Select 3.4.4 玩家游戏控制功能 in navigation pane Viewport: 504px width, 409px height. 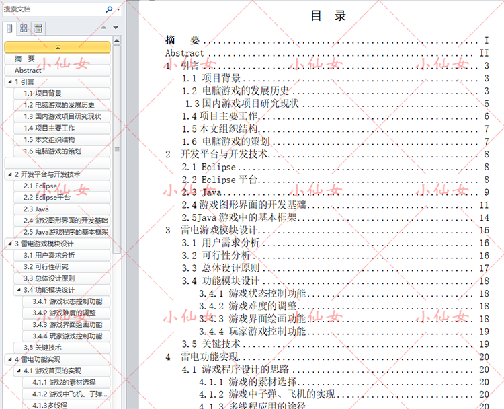pyautogui.click(x=67, y=336)
